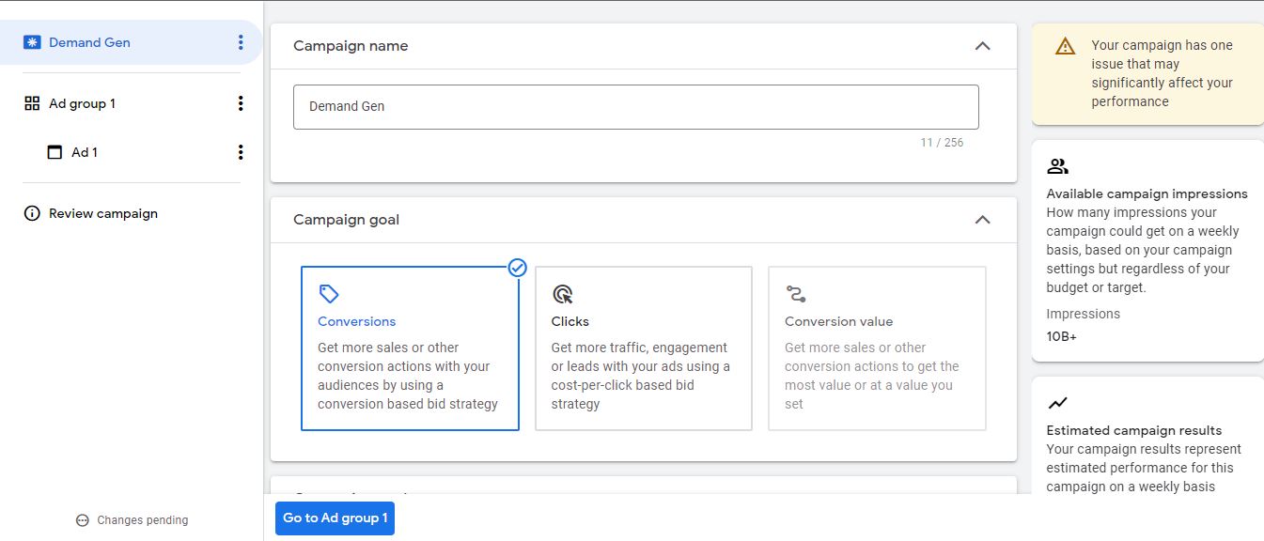Screen dimensions: 1264x541
Task: Open Ad 1 in the sidebar
Action: 85,152
